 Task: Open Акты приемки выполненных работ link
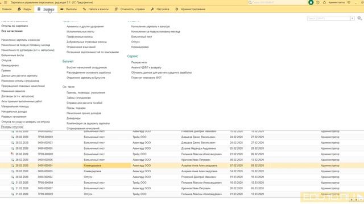click(22, 101)
